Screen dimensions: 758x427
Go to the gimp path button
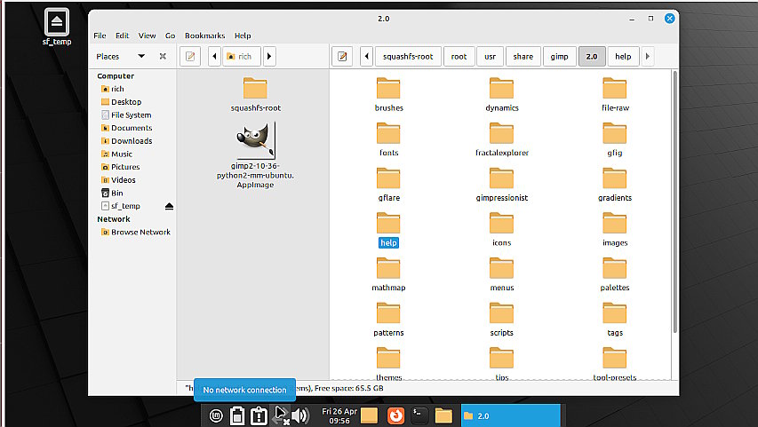coord(559,57)
